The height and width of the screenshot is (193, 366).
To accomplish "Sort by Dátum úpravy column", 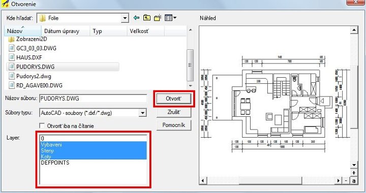I will 66,31.
